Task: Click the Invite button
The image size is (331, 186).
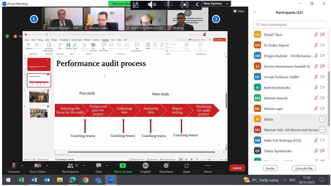Action: pos(270,168)
